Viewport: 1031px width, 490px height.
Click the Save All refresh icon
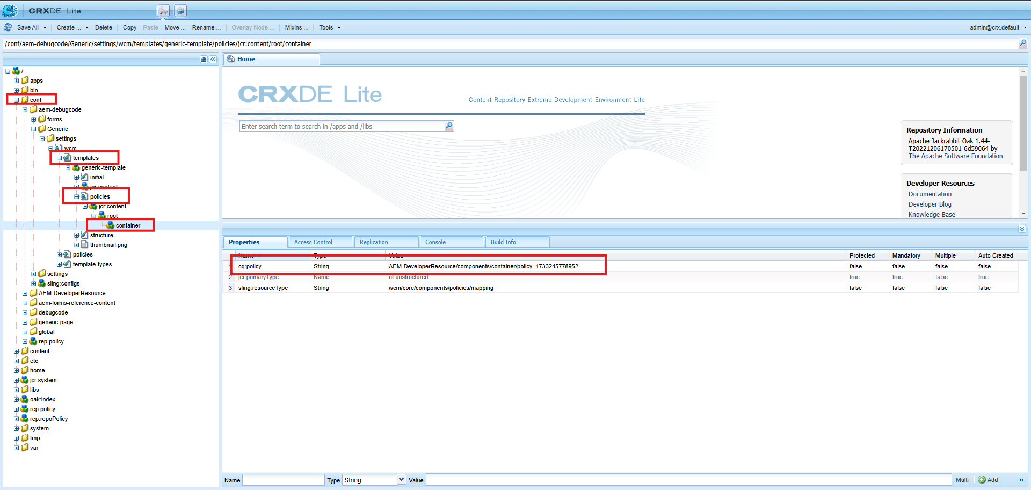[x=8, y=27]
